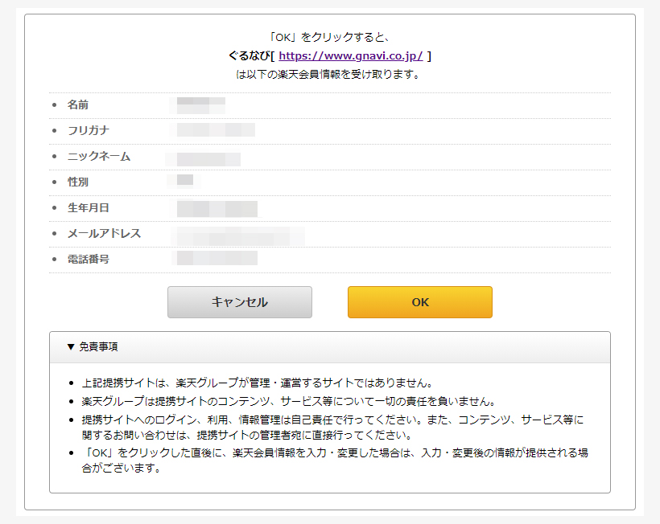Click the disclaimer line 楽天グループは提携サイトのコンテンツ
Viewport: 660px width, 524px height.
point(289,401)
